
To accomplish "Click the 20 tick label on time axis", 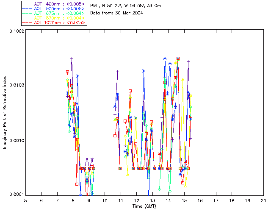I will pyautogui.click(x=263, y=200).
